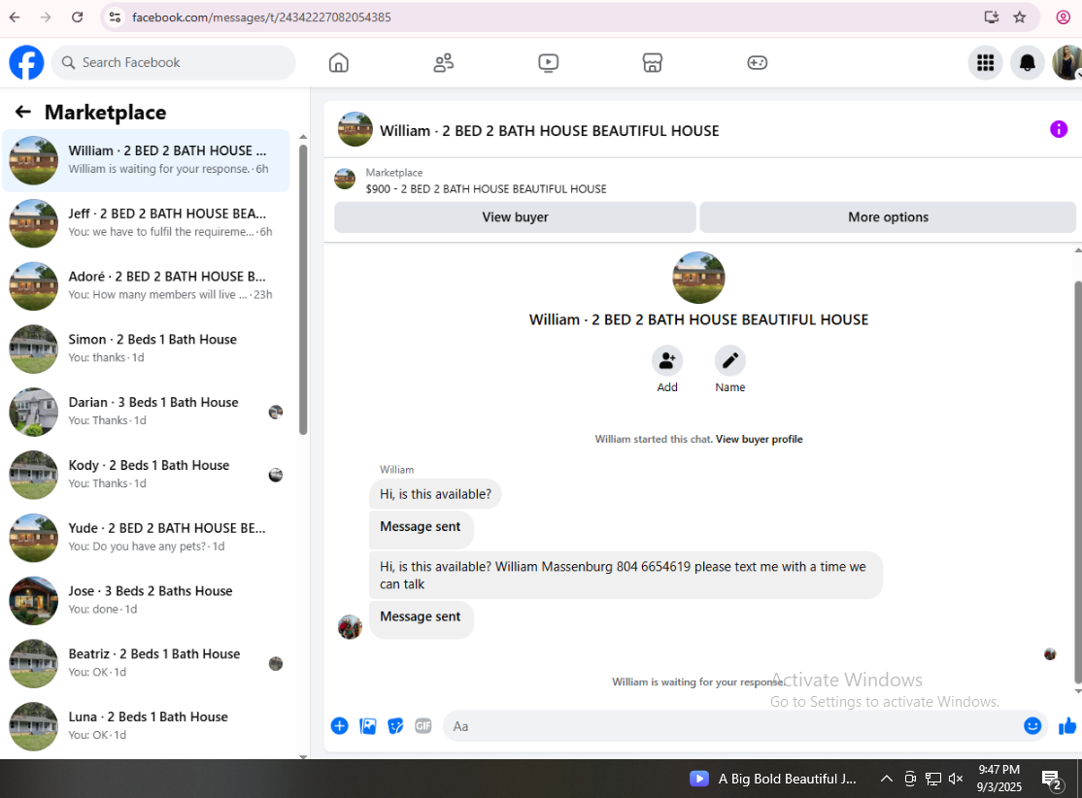Send a thumbs-up like
Viewport: 1082px width, 798px height.
1067,725
